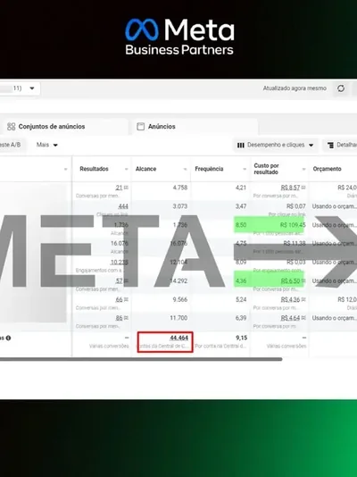Click the columns icon beside Desempenho e cliques
Image resolution: width=357 pixels, height=477 pixels.
pos(241,146)
